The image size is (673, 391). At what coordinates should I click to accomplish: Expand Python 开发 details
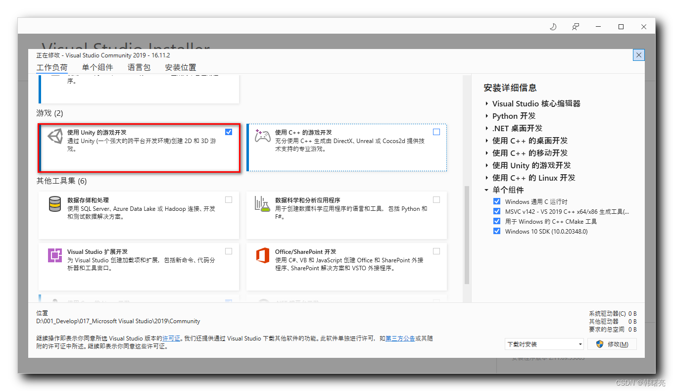click(x=486, y=116)
